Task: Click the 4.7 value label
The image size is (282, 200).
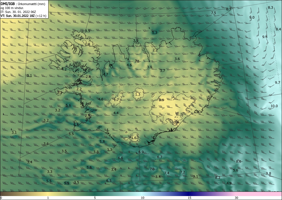Action: pos(105,74)
